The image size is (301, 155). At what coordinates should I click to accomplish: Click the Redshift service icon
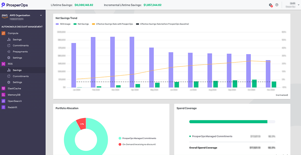[x=4, y=107]
